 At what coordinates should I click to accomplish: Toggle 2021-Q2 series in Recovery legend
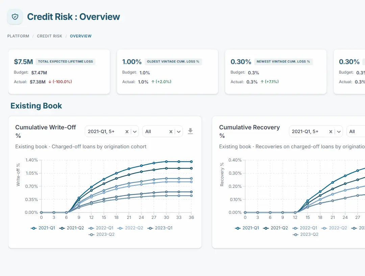pyautogui.click(x=275, y=228)
